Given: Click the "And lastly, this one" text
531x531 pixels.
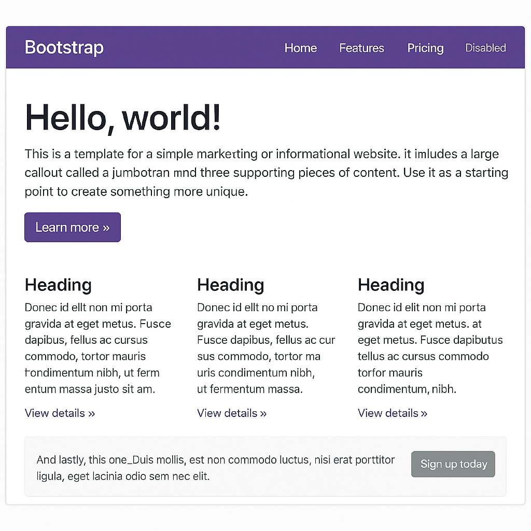Looking at the screenshot, I should click(x=215, y=468).
